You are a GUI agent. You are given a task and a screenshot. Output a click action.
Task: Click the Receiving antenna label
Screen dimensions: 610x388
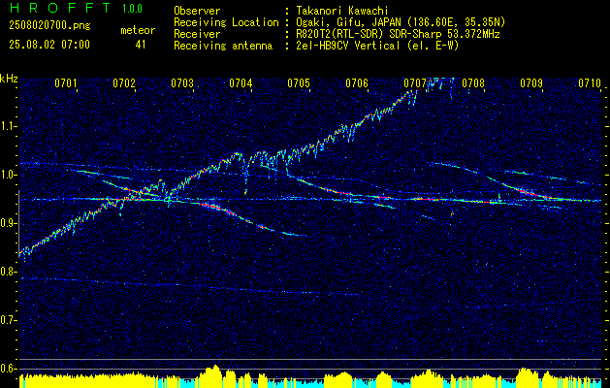pyautogui.click(x=223, y=46)
